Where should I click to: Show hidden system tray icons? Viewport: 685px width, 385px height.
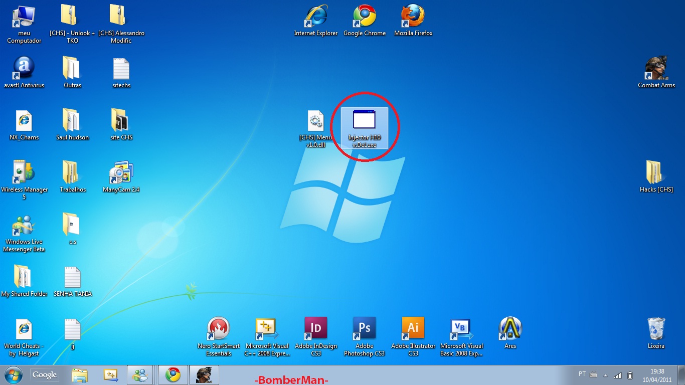tap(606, 375)
